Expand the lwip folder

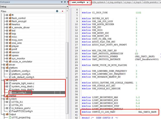pos(7,34)
